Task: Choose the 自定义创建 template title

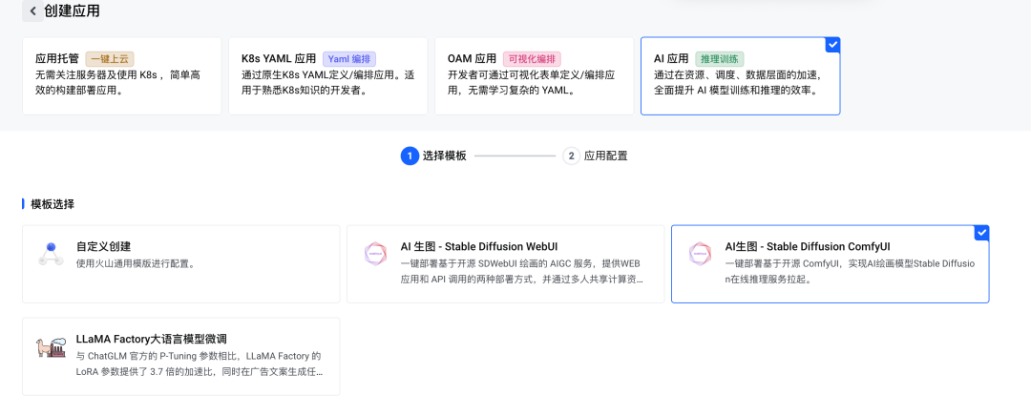Action: [103, 245]
